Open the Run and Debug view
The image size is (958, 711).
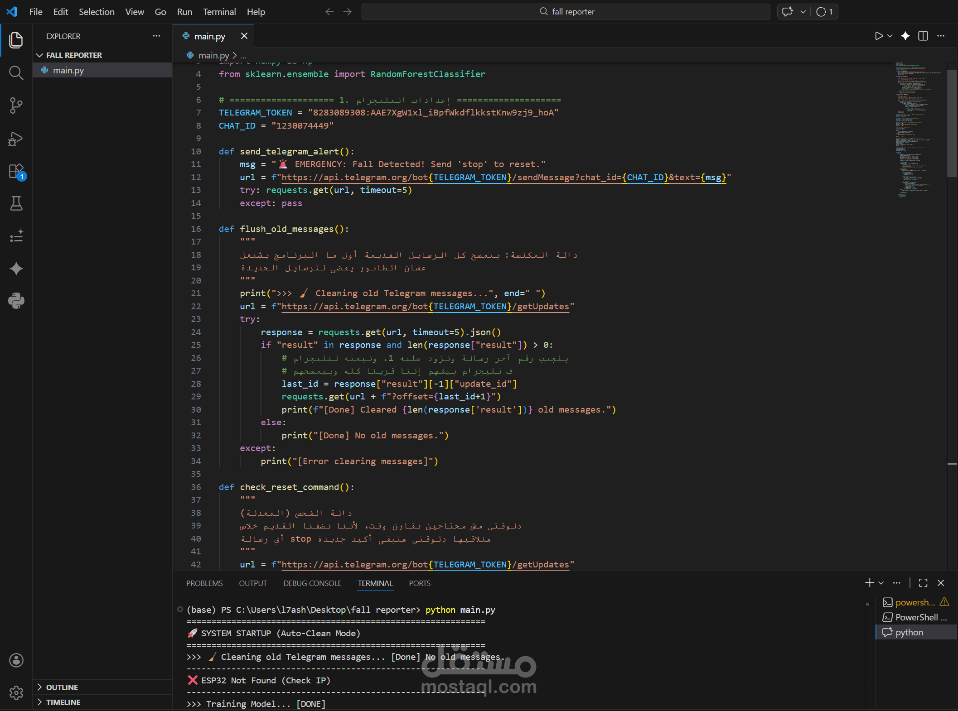coord(16,139)
